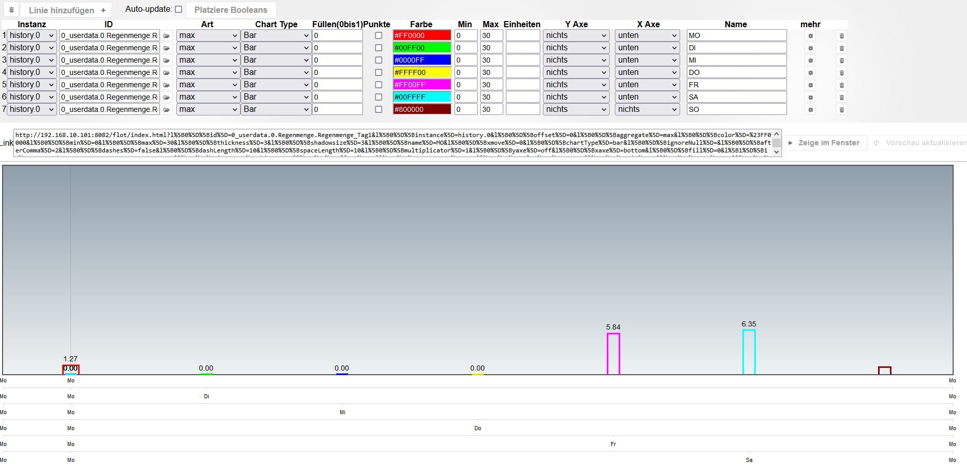Click the trash icon beside Linie hinzufügen

tap(11, 10)
